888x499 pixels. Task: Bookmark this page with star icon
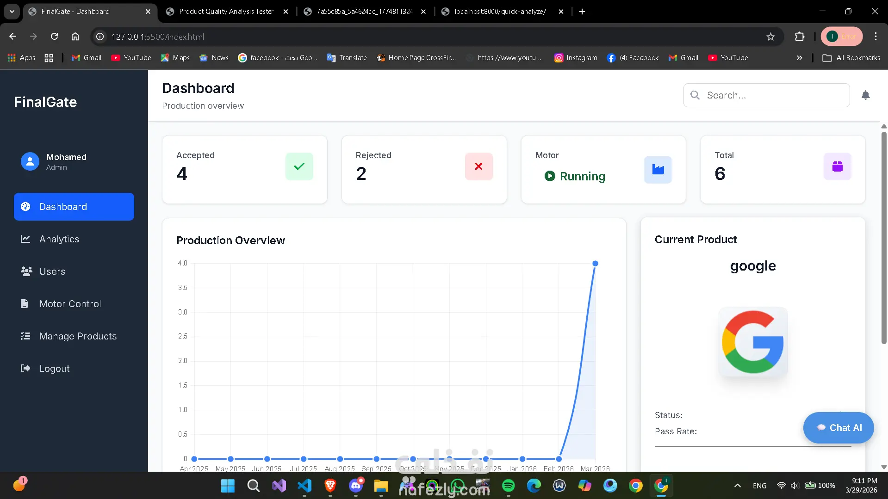[770, 37]
